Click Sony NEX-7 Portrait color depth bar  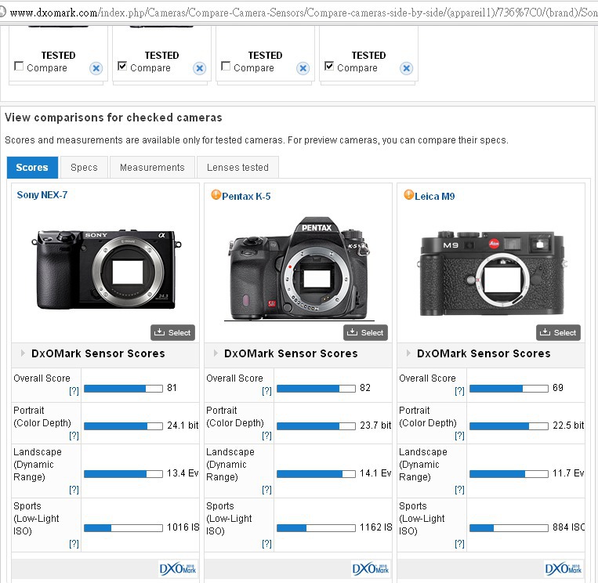[123, 426]
